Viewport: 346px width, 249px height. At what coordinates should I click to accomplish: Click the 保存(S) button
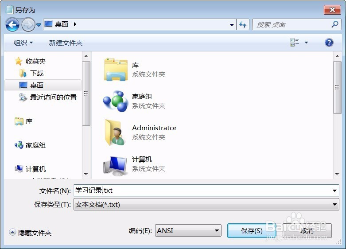tap(252, 231)
